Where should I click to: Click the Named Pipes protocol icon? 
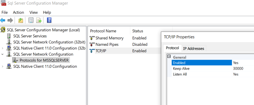click(92, 44)
